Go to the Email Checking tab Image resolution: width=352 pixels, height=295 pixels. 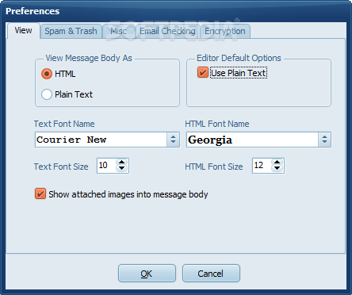click(x=167, y=31)
